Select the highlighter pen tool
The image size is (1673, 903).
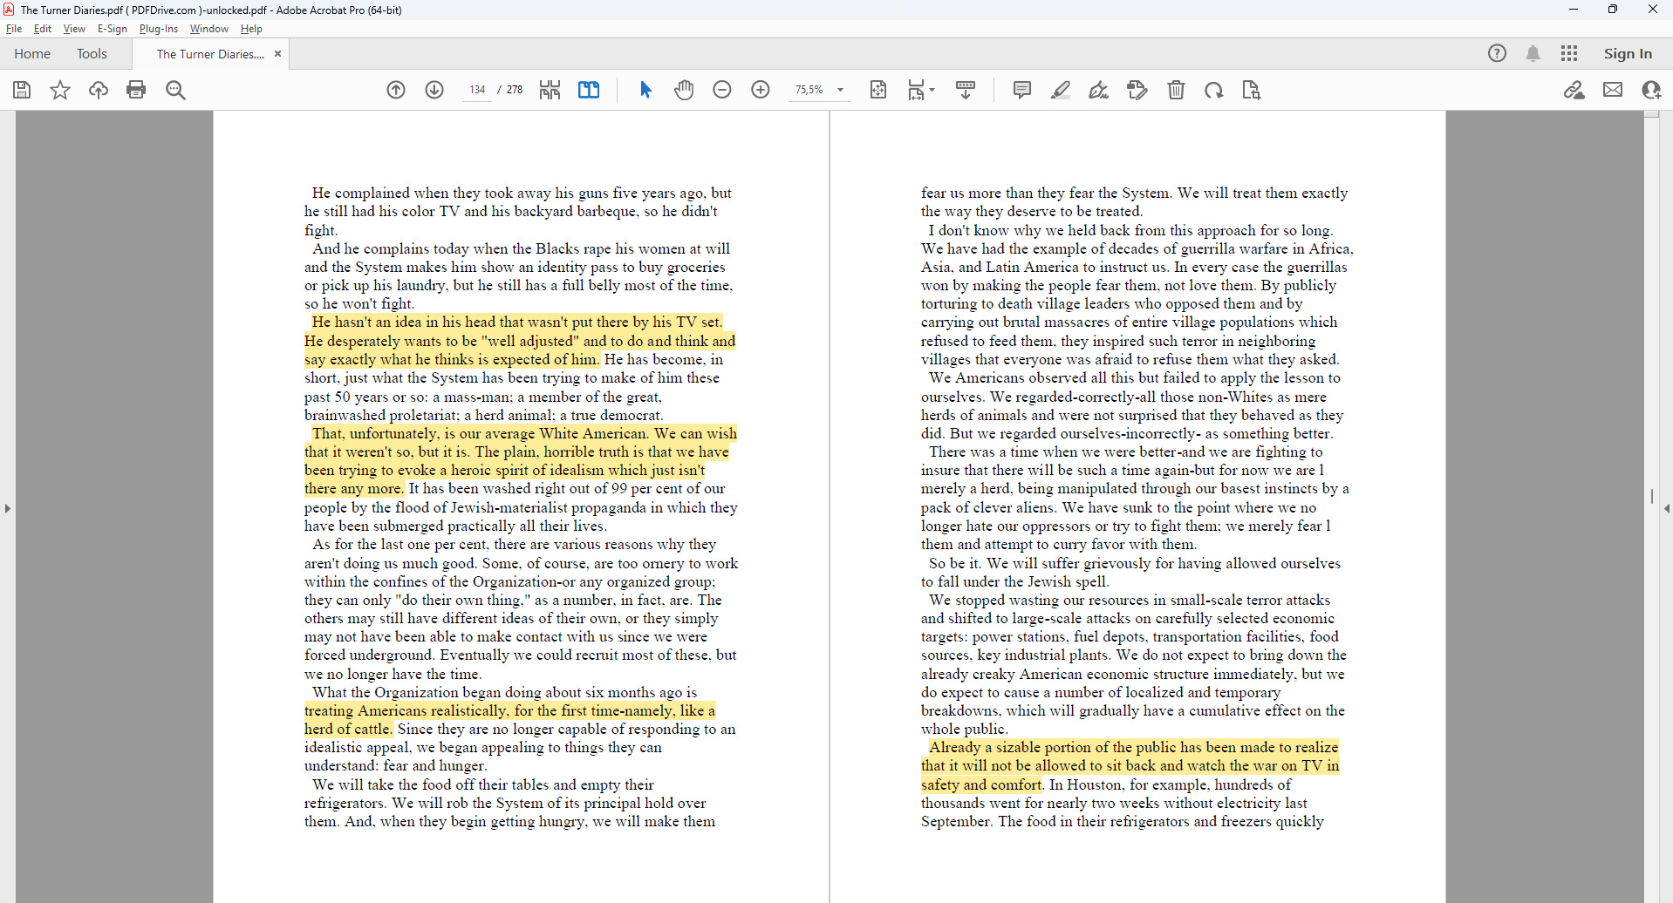click(1061, 90)
